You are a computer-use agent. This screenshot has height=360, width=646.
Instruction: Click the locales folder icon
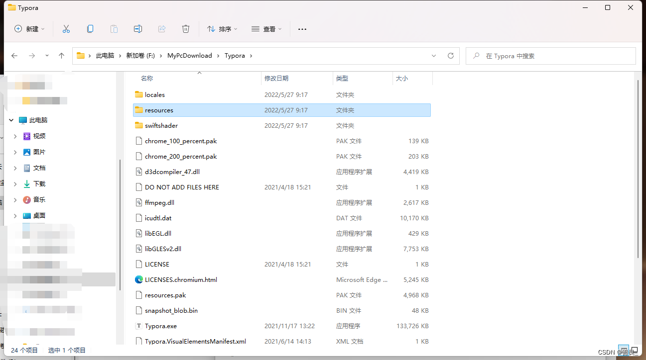(x=139, y=94)
